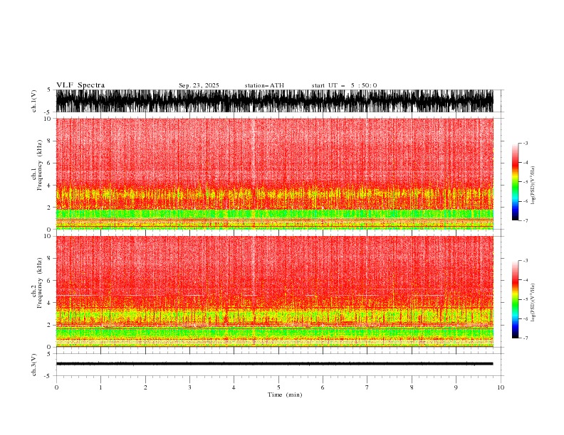Viewport: 564px width, 435px height.
Task: Click the ch.3(V) axis label
Action: pos(34,365)
